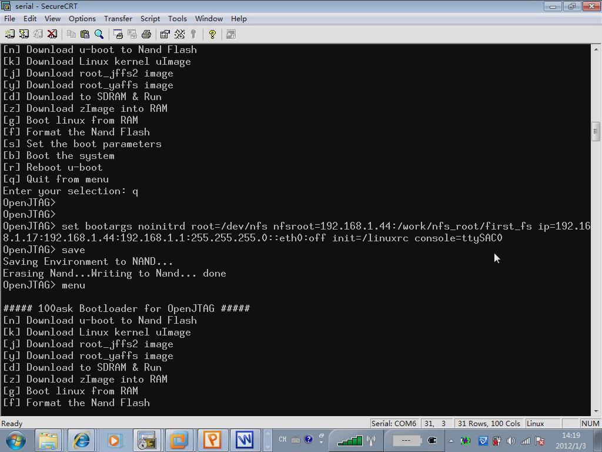Click the "Enter your selection: q" line

click(71, 191)
